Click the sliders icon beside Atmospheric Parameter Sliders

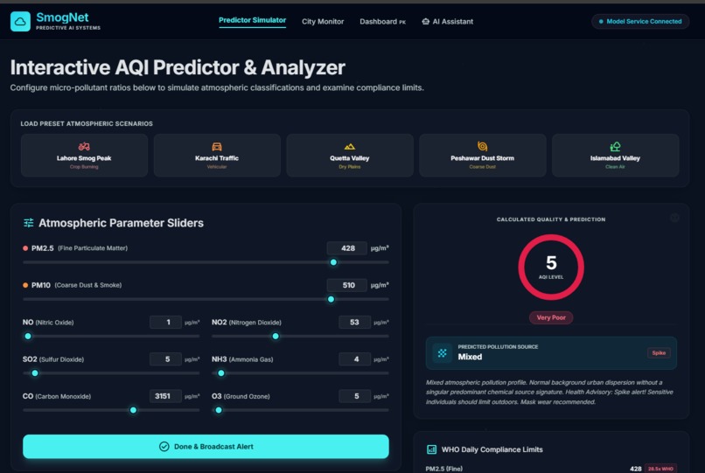click(28, 223)
